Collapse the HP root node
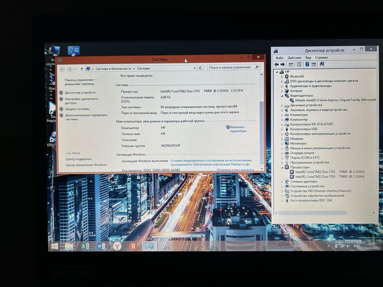The width and height of the screenshot is (383, 287). (277, 72)
